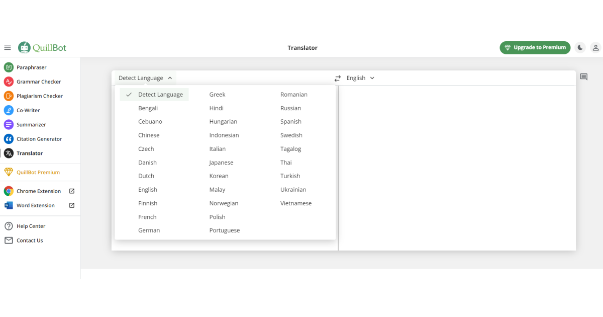
Task: Pick Turkish in the language menu
Action: click(x=290, y=176)
